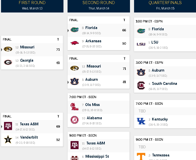Click the South Carolina Gamecocks logo
The image size is (196, 160).
pyautogui.click(x=141, y=86)
